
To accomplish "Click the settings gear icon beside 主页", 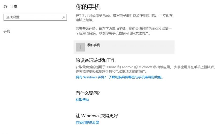I will click(5, 7).
